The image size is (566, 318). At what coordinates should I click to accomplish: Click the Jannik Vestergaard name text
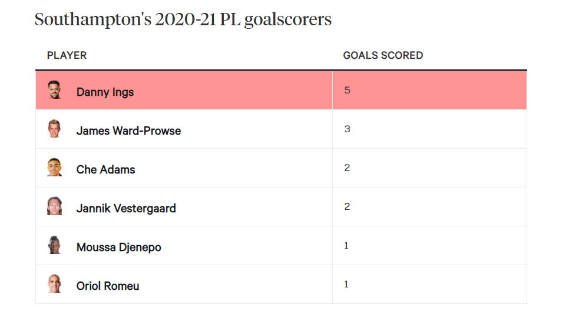(x=126, y=209)
